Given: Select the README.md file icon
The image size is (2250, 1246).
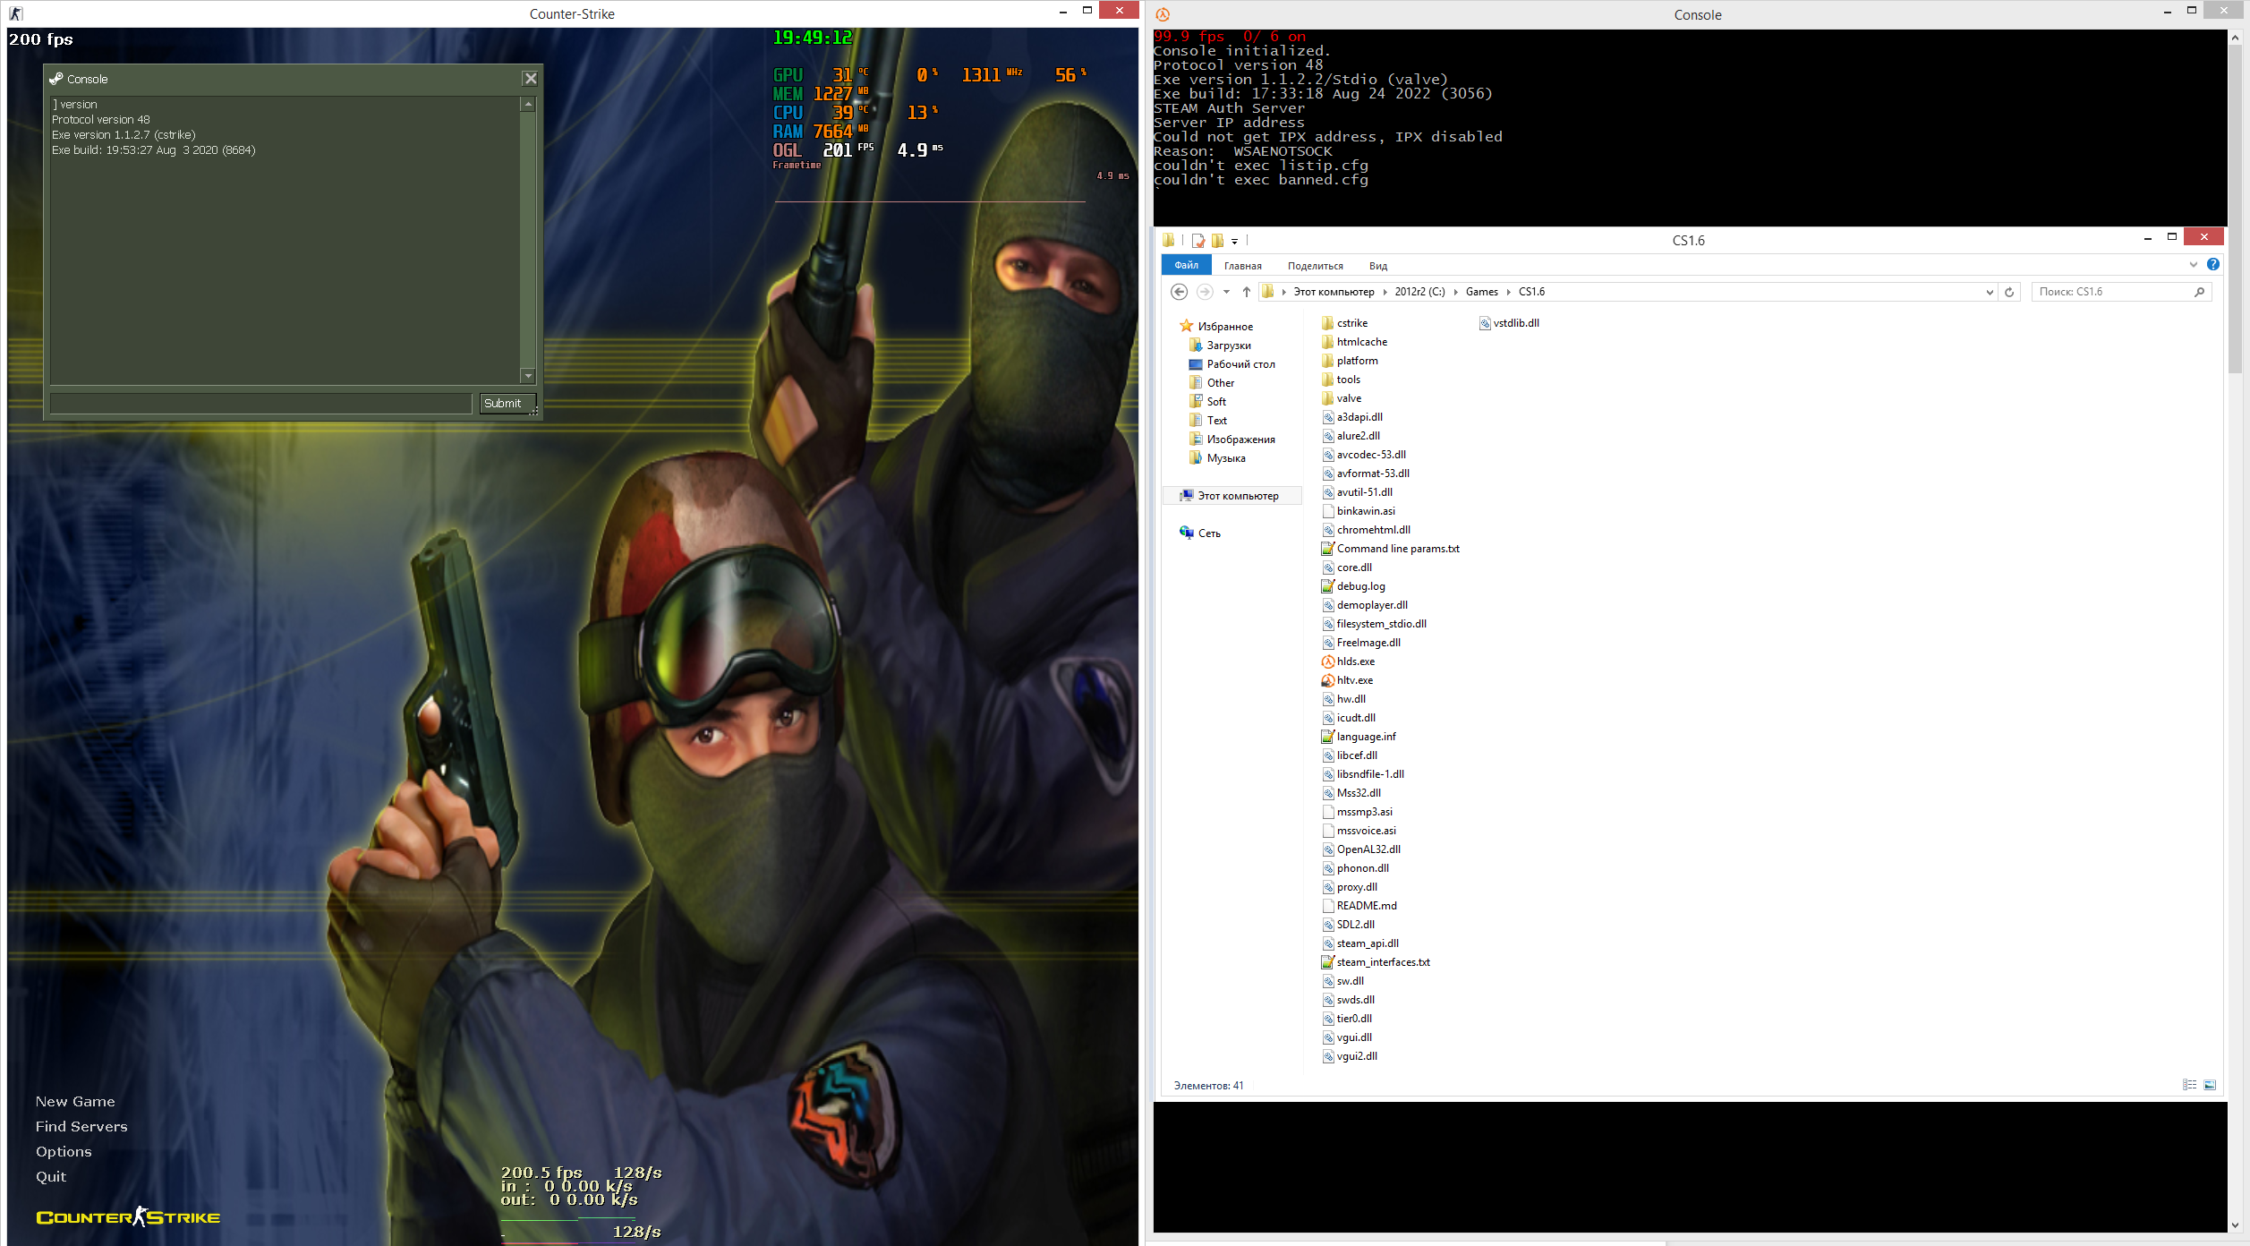Looking at the screenshot, I should (x=1327, y=906).
